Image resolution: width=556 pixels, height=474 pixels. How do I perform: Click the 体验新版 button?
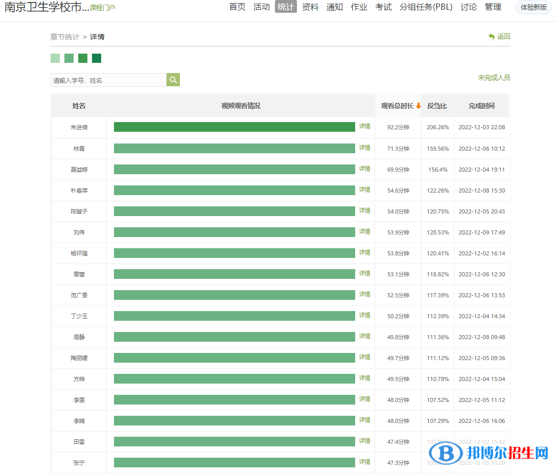tap(534, 8)
